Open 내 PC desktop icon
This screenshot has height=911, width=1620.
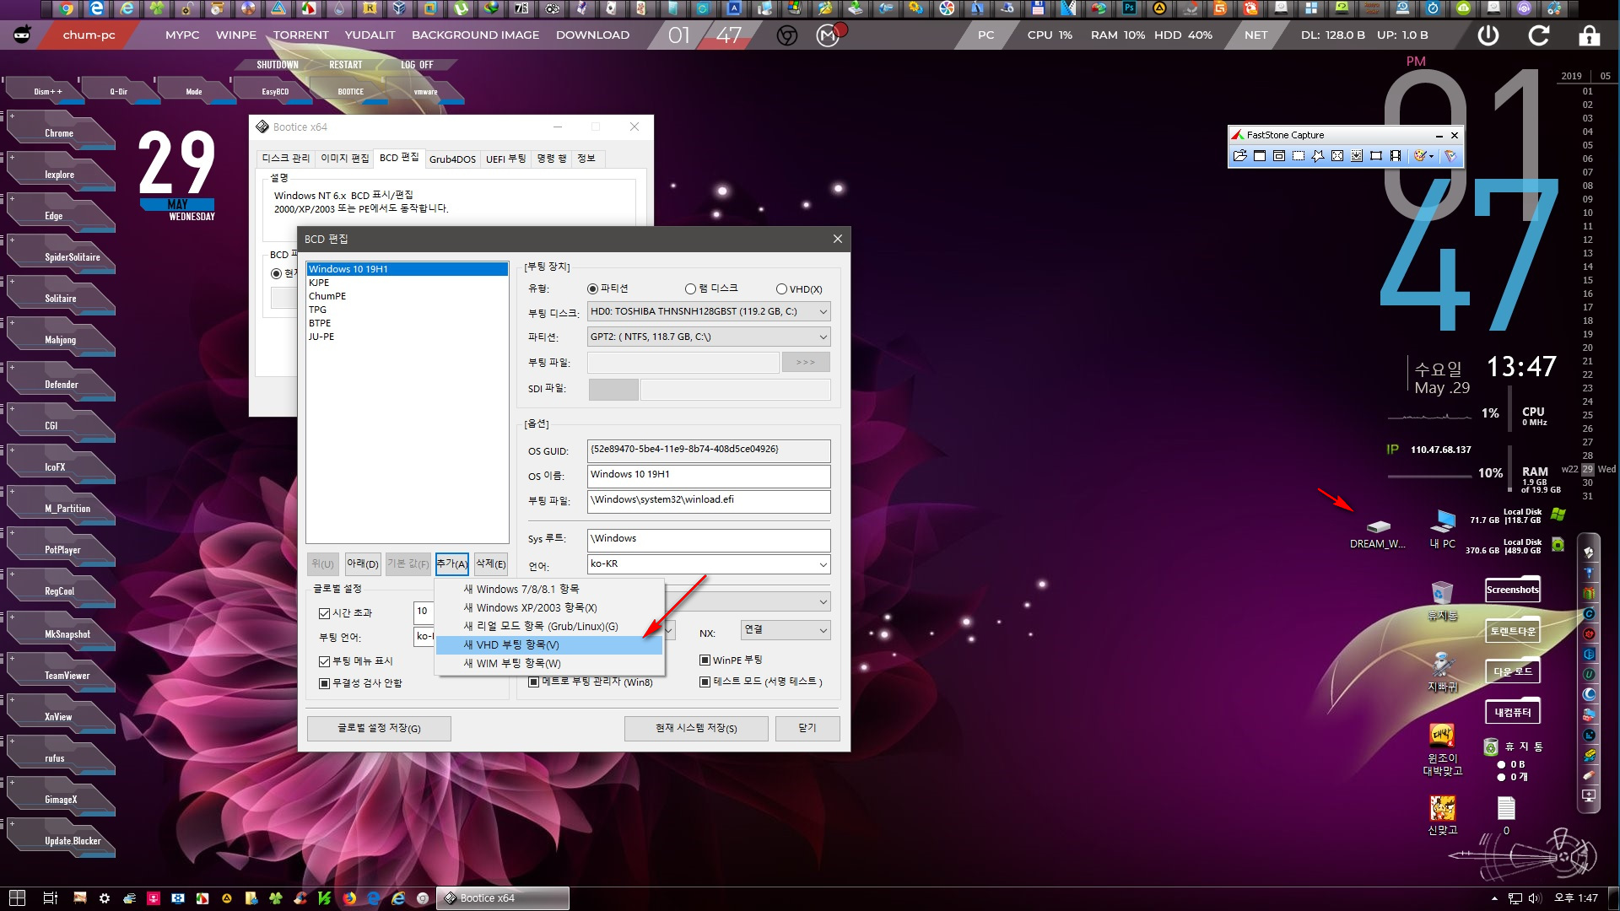pos(1443,530)
